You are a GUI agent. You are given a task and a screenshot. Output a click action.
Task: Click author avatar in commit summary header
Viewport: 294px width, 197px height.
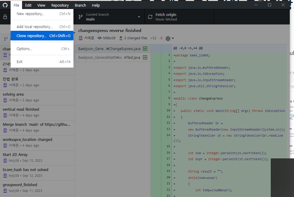81,38
